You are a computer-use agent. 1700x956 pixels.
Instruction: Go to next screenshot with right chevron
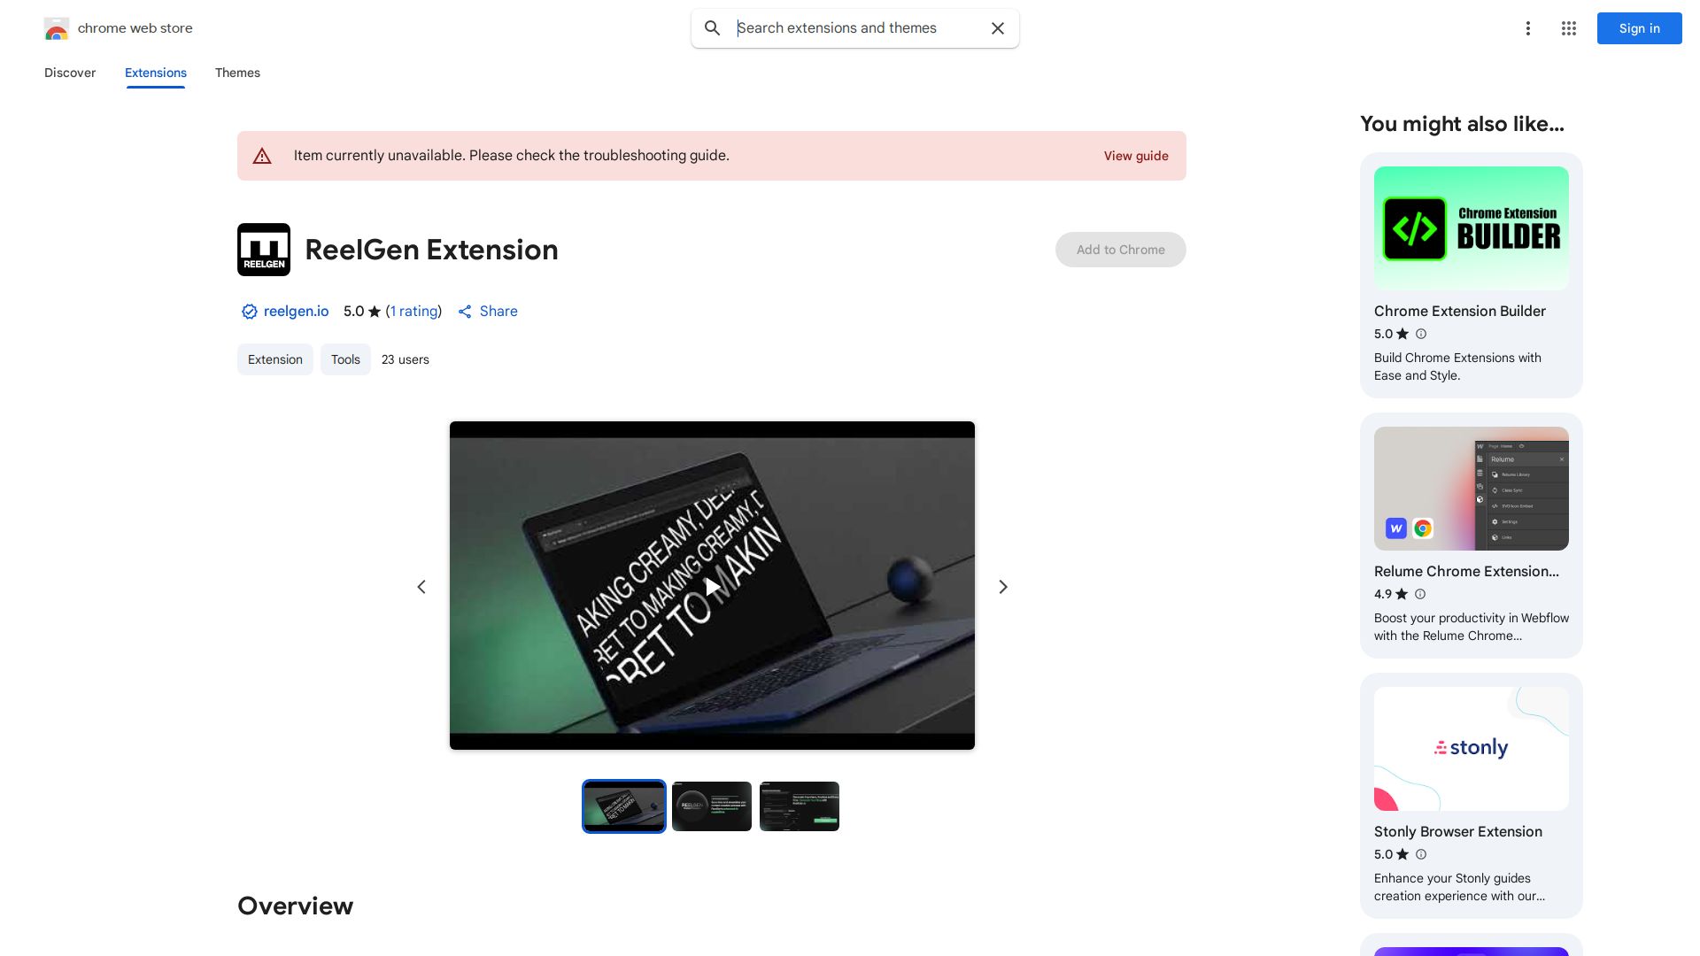[1003, 587]
